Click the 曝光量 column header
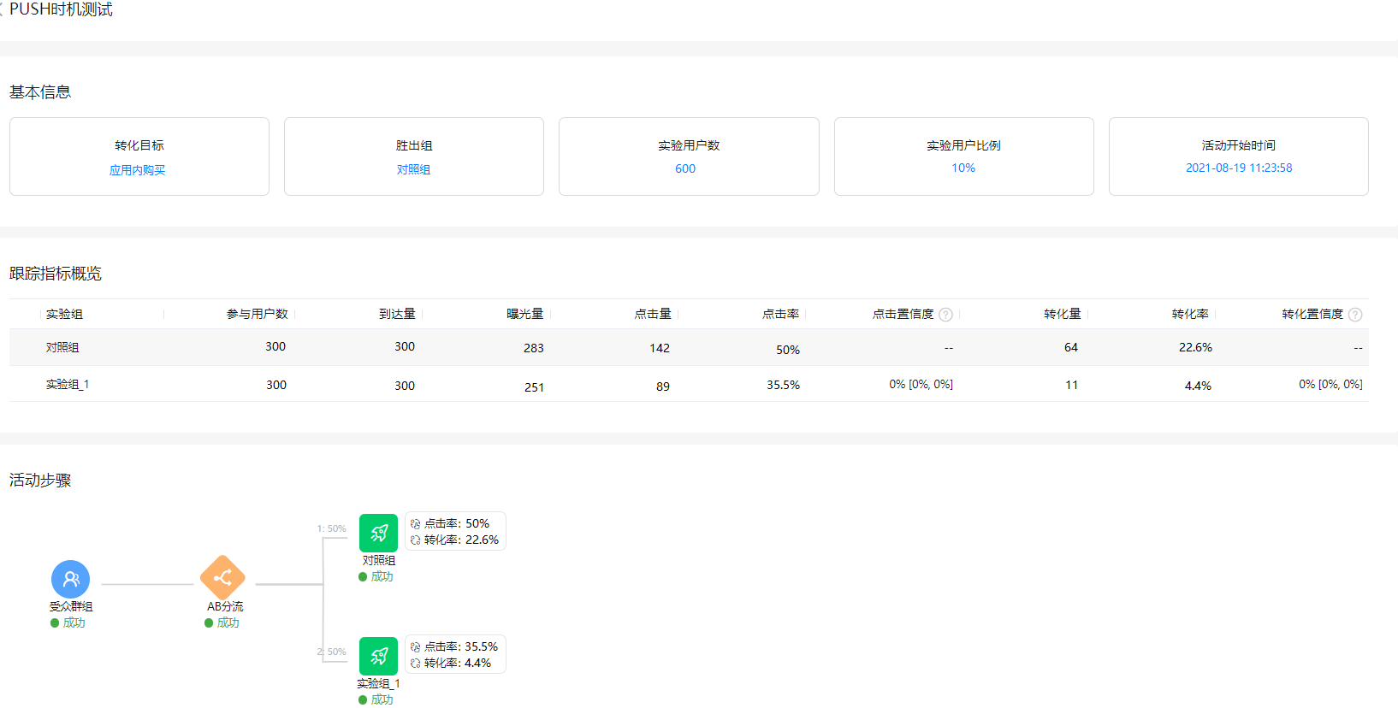Viewport: 1398px width, 708px height. [x=525, y=314]
